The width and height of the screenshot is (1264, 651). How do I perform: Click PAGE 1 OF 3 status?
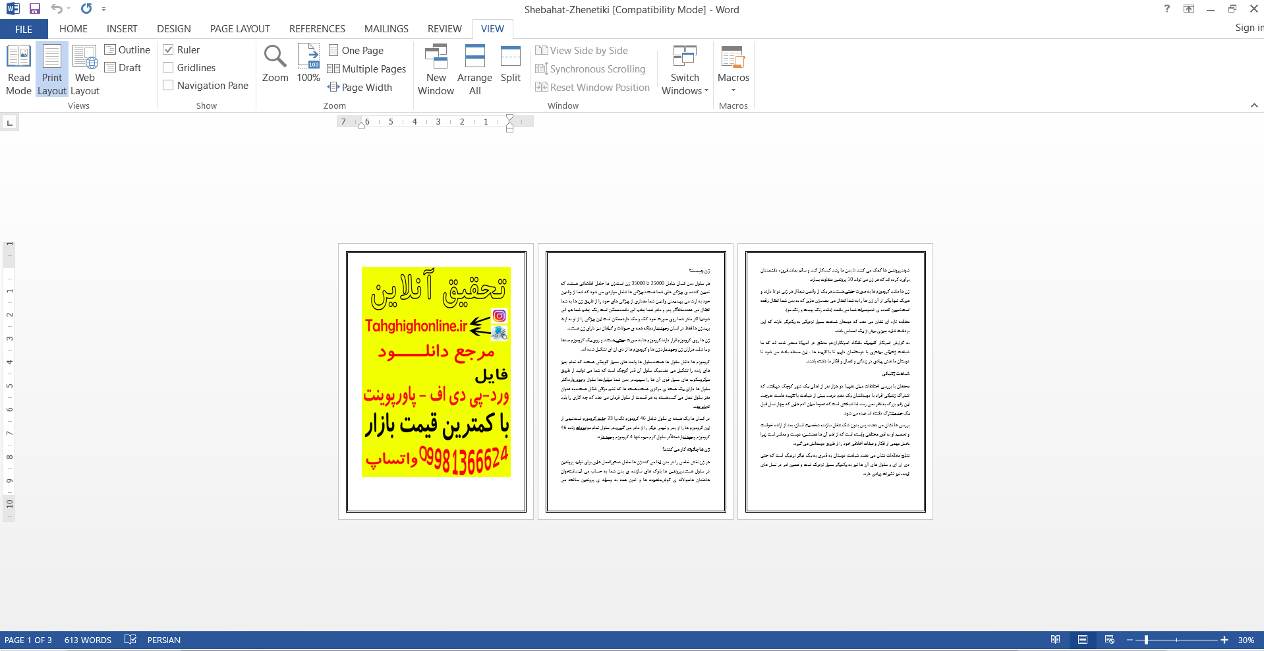(x=28, y=640)
